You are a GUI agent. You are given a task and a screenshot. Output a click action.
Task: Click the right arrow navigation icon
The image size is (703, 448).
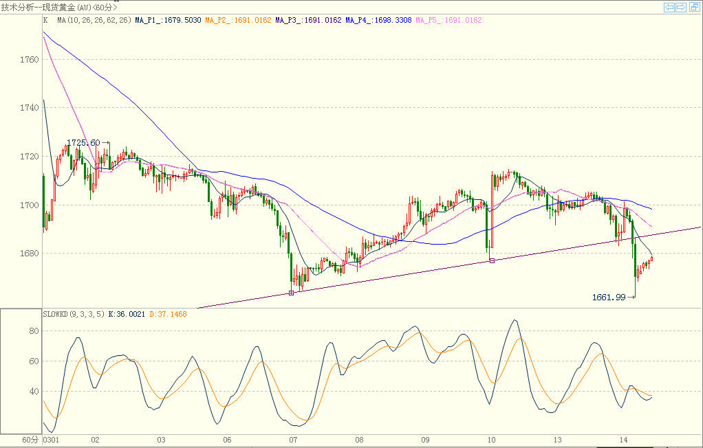pyautogui.click(x=681, y=7)
